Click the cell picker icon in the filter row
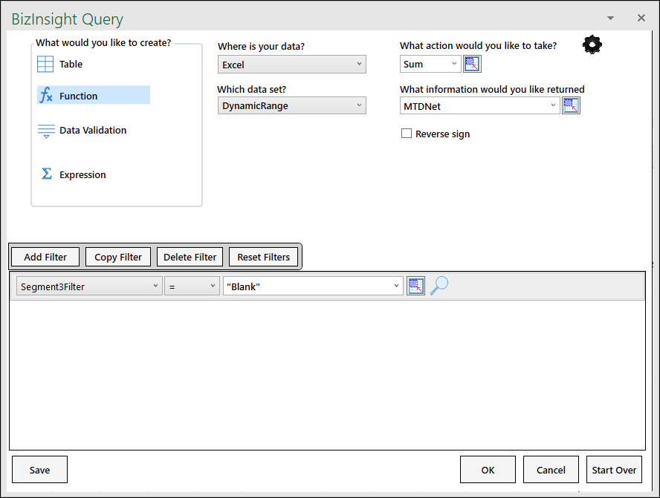Screen dimensions: 660x498 click(x=415, y=286)
